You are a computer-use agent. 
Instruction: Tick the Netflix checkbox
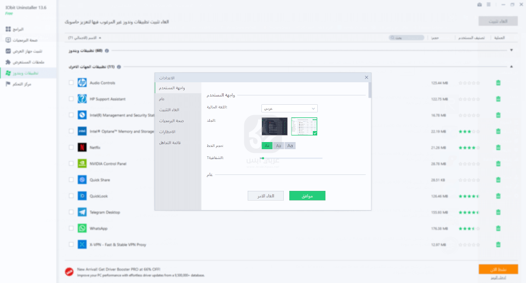point(71,148)
